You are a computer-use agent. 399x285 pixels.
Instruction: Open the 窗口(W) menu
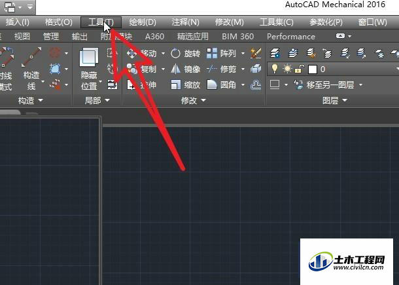point(373,22)
